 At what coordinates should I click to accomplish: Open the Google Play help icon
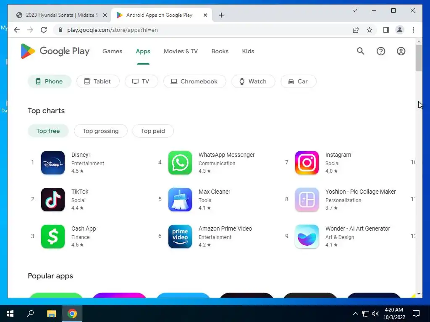tap(381, 51)
